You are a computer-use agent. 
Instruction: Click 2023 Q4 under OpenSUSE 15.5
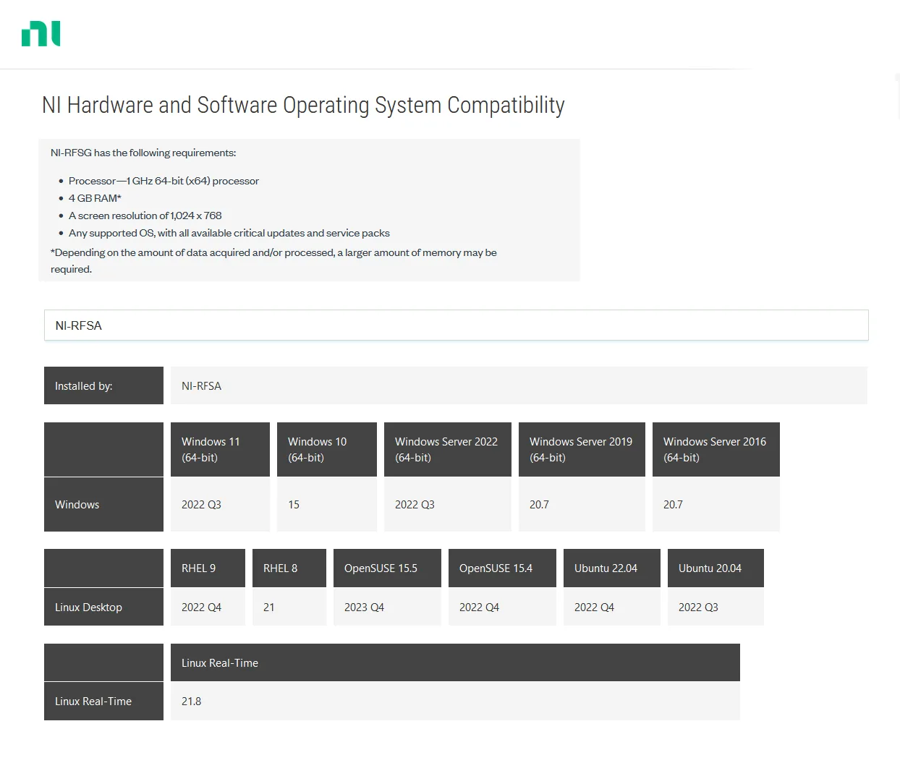387,607
